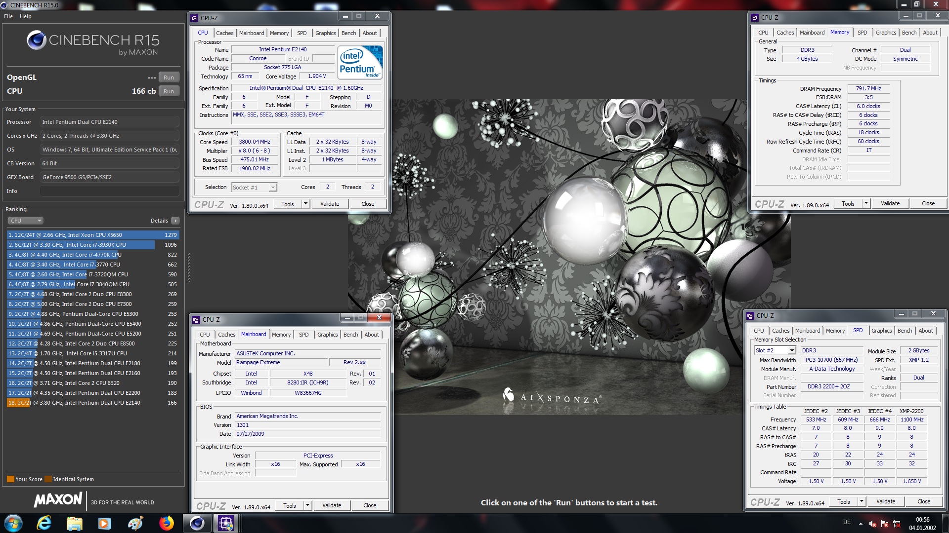Image resolution: width=949 pixels, height=533 pixels.
Task: Open the Help menu in Cinebench
Action: [x=26, y=16]
